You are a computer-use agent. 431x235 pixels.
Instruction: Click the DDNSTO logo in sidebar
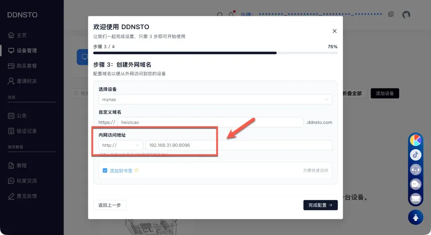coord(22,15)
